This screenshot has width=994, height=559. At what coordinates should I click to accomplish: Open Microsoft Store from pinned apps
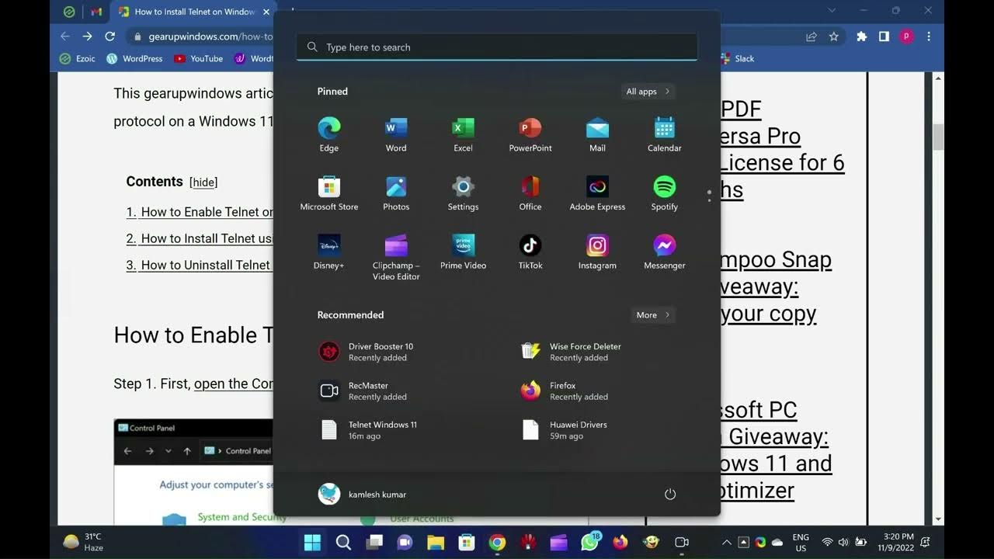point(329,193)
